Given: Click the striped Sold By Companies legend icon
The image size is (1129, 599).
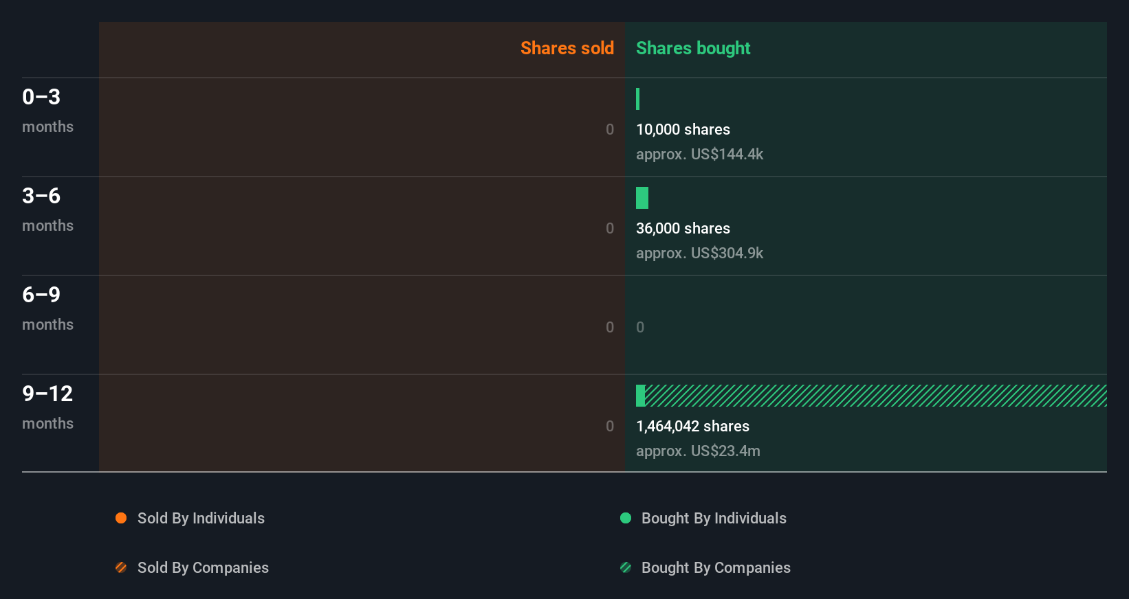Looking at the screenshot, I should point(121,567).
